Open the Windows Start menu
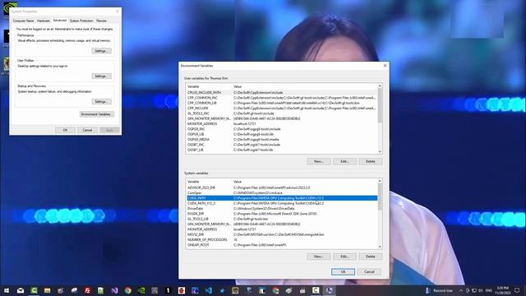Viewport: 526px width, 296px height. 7,290
